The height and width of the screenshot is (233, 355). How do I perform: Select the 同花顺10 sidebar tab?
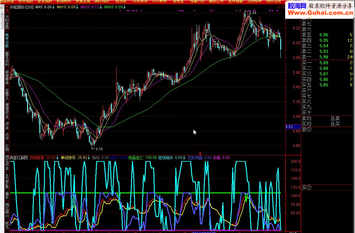coord(7,210)
